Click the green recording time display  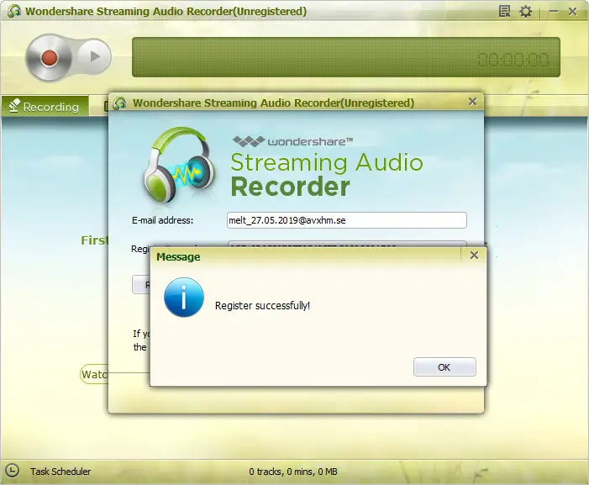pos(346,57)
